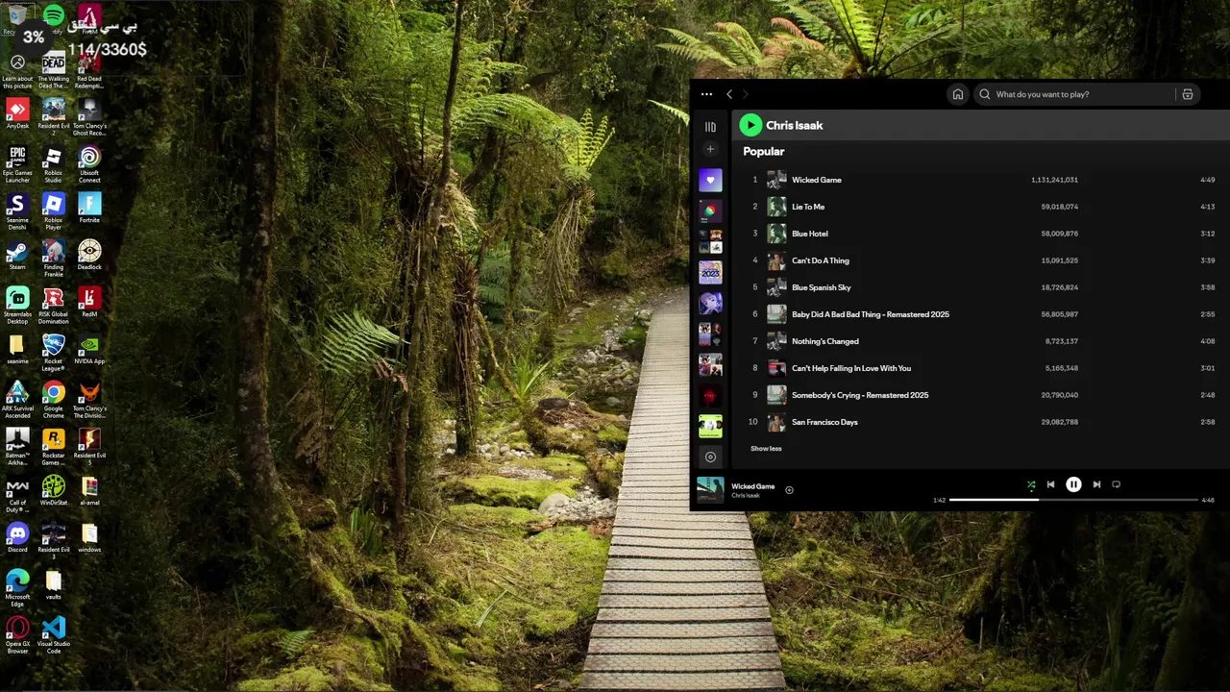The image size is (1230, 692).
Task: Select the AnyDesk desktop icon
Action: 17,113
